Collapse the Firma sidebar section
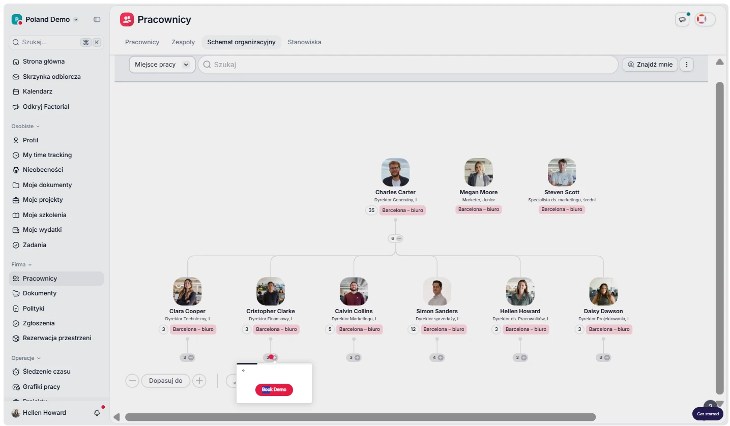The width and height of the screenshot is (730, 426). (22, 264)
